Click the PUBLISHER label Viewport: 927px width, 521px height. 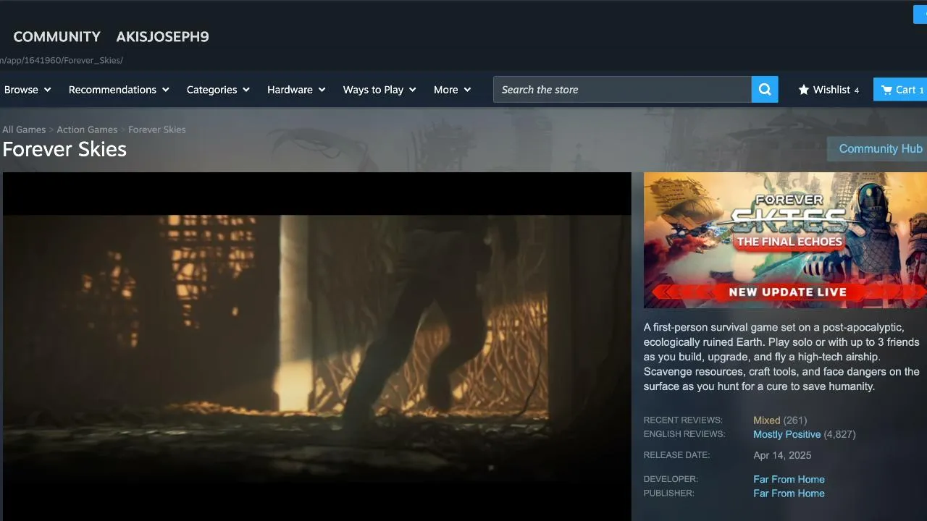(668, 494)
